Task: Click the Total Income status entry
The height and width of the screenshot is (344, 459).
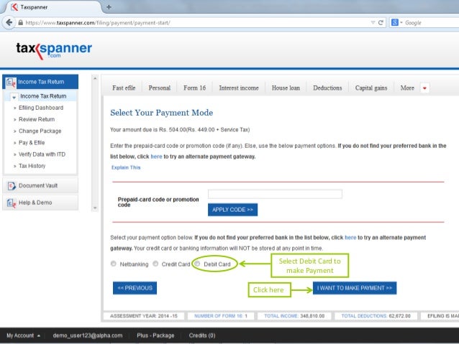Action: (x=294, y=316)
